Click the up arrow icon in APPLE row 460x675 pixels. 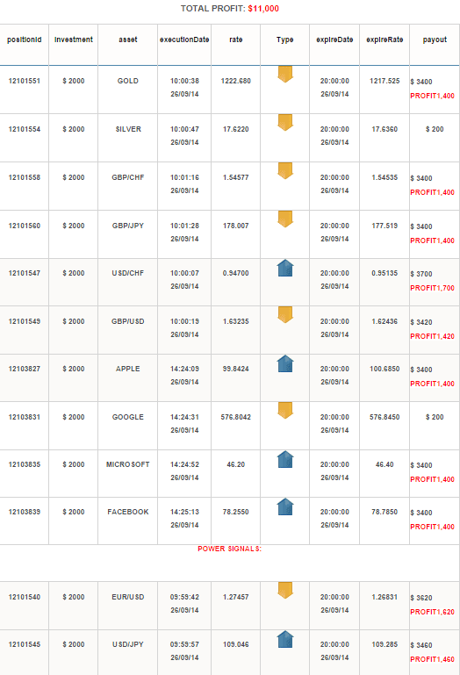point(285,363)
